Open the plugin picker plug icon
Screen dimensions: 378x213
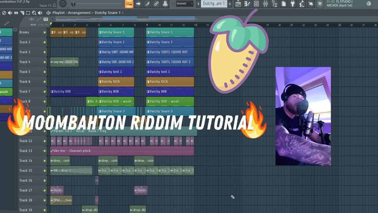(x=293, y=4)
